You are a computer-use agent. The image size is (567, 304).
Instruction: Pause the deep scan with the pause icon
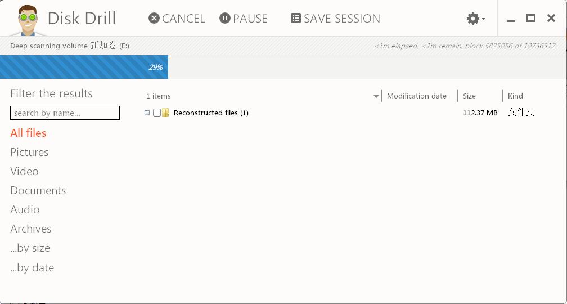tap(225, 18)
